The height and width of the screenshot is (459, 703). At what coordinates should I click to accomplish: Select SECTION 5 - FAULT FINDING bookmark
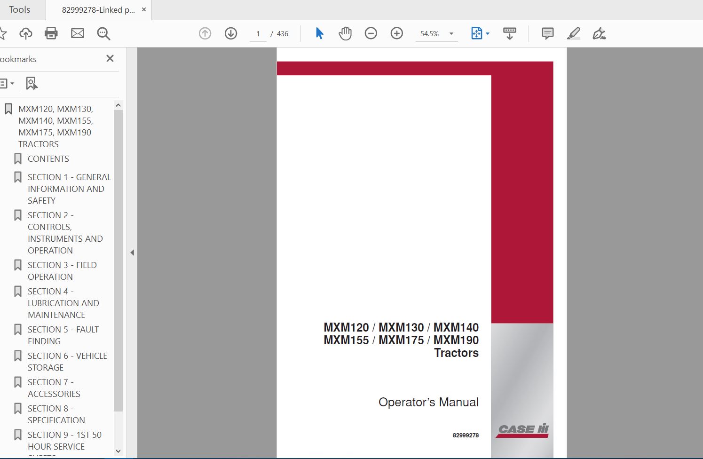click(x=63, y=335)
